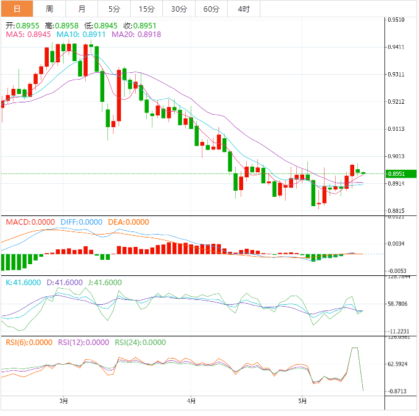Image resolution: width=419 pixels, height=416 pixels.
Task: Click the MA5 indicator label
Action: [x=28, y=35]
